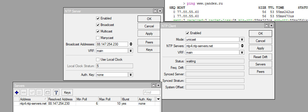Apply NTP Client settings
The height and width of the screenshot is (112, 308).
click(261, 48)
